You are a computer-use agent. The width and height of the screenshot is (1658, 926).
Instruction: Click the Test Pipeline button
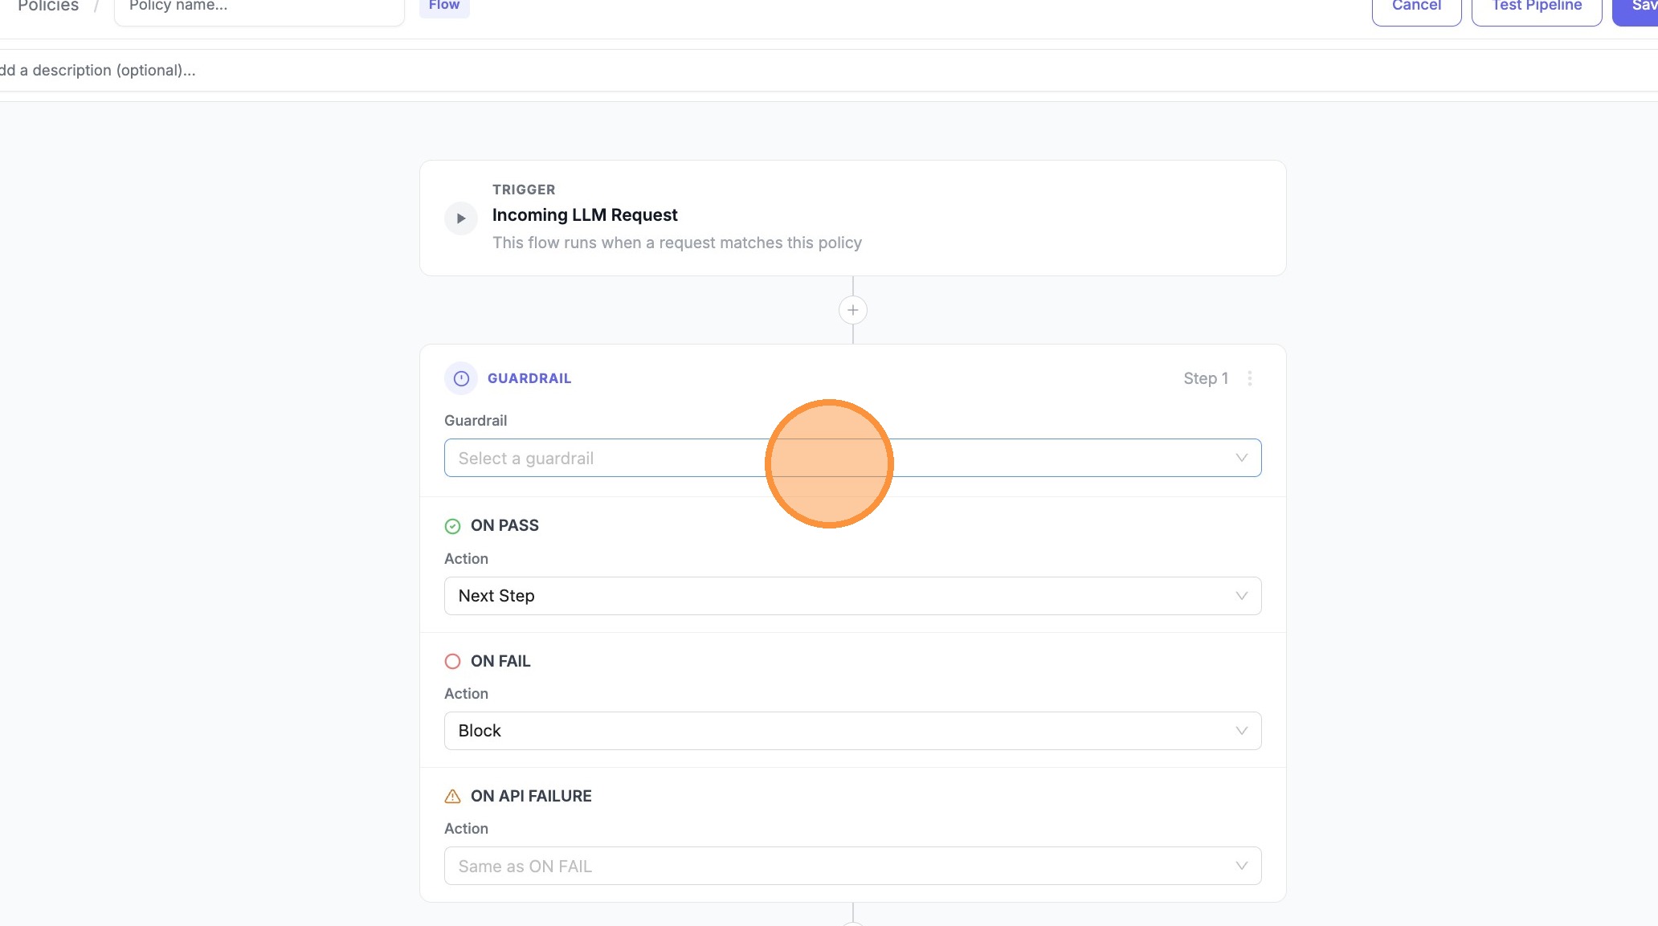click(1535, 6)
